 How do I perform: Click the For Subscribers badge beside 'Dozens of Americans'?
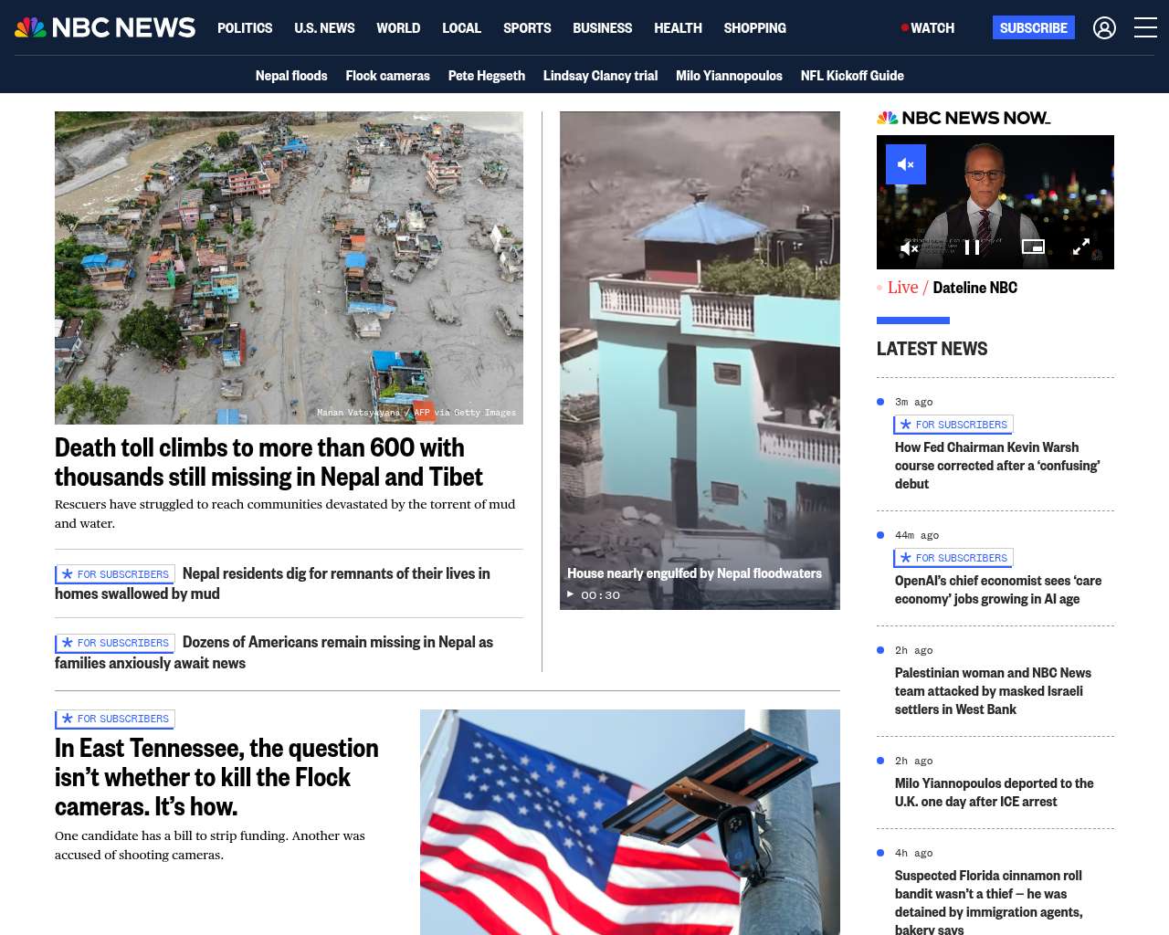[115, 643]
